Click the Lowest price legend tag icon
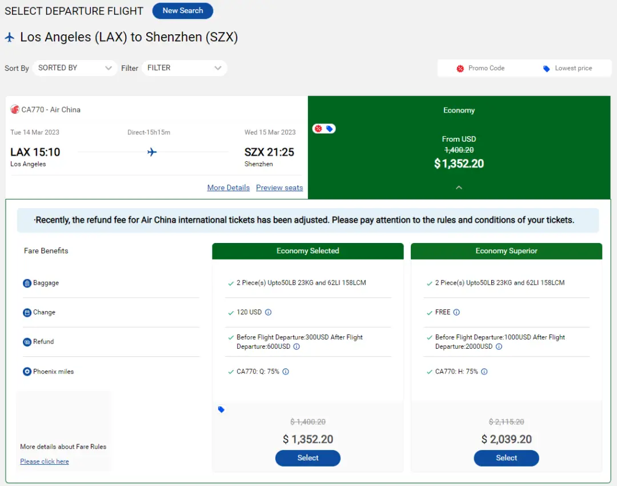This screenshot has height=486, width=617. pos(546,69)
